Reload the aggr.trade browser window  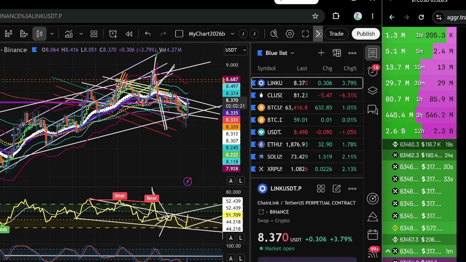[x=421, y=17]
